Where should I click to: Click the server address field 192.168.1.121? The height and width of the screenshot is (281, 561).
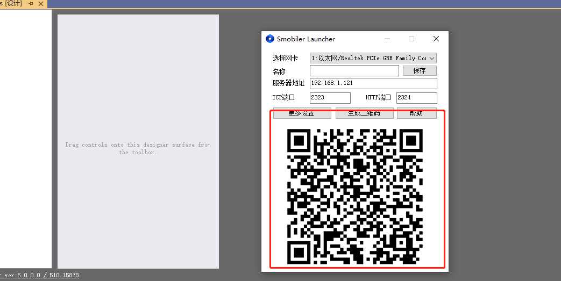point(373,83)
